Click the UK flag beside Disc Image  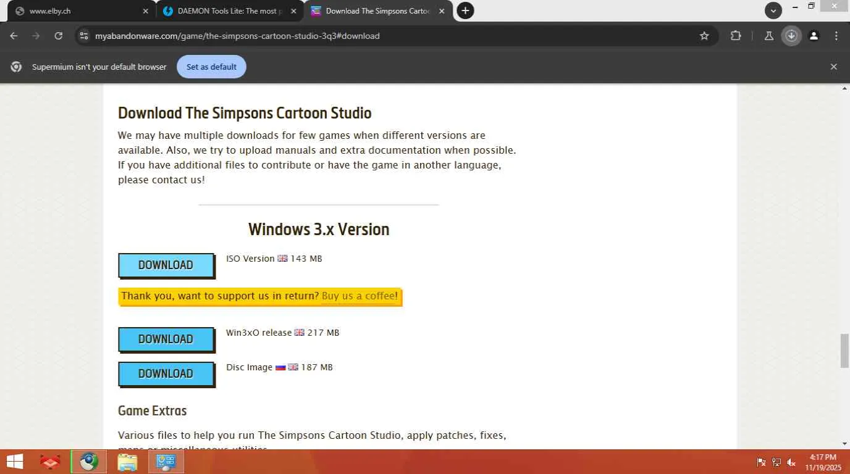click(x=293, y=367)
